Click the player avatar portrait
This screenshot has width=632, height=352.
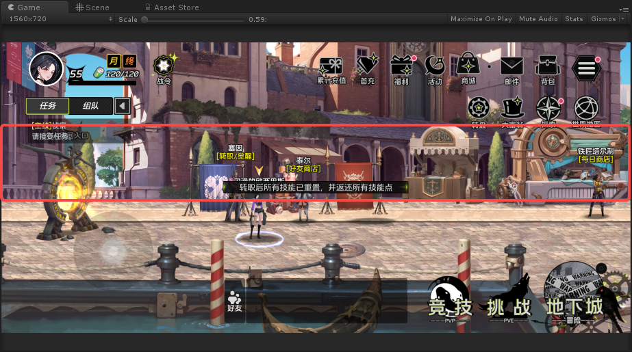tap(46, 69)
